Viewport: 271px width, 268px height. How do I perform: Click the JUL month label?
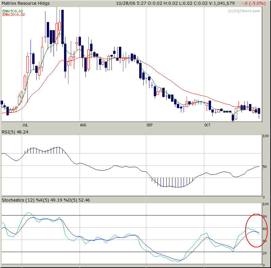pyautogui.click(x=25, y=125)
